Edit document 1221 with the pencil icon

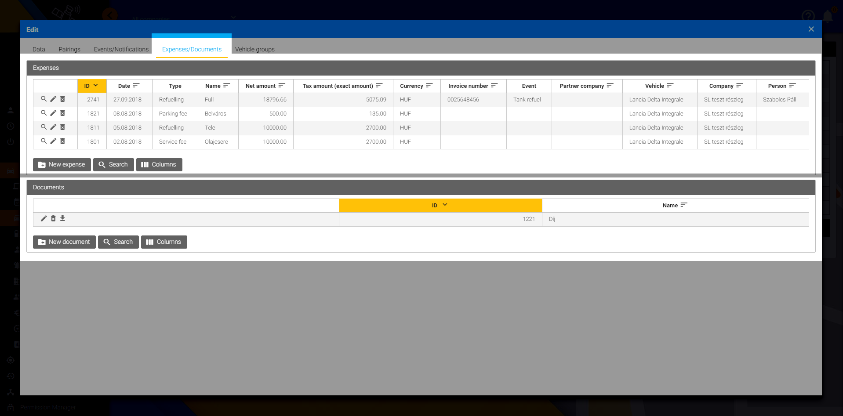click(x=44, y=218)
